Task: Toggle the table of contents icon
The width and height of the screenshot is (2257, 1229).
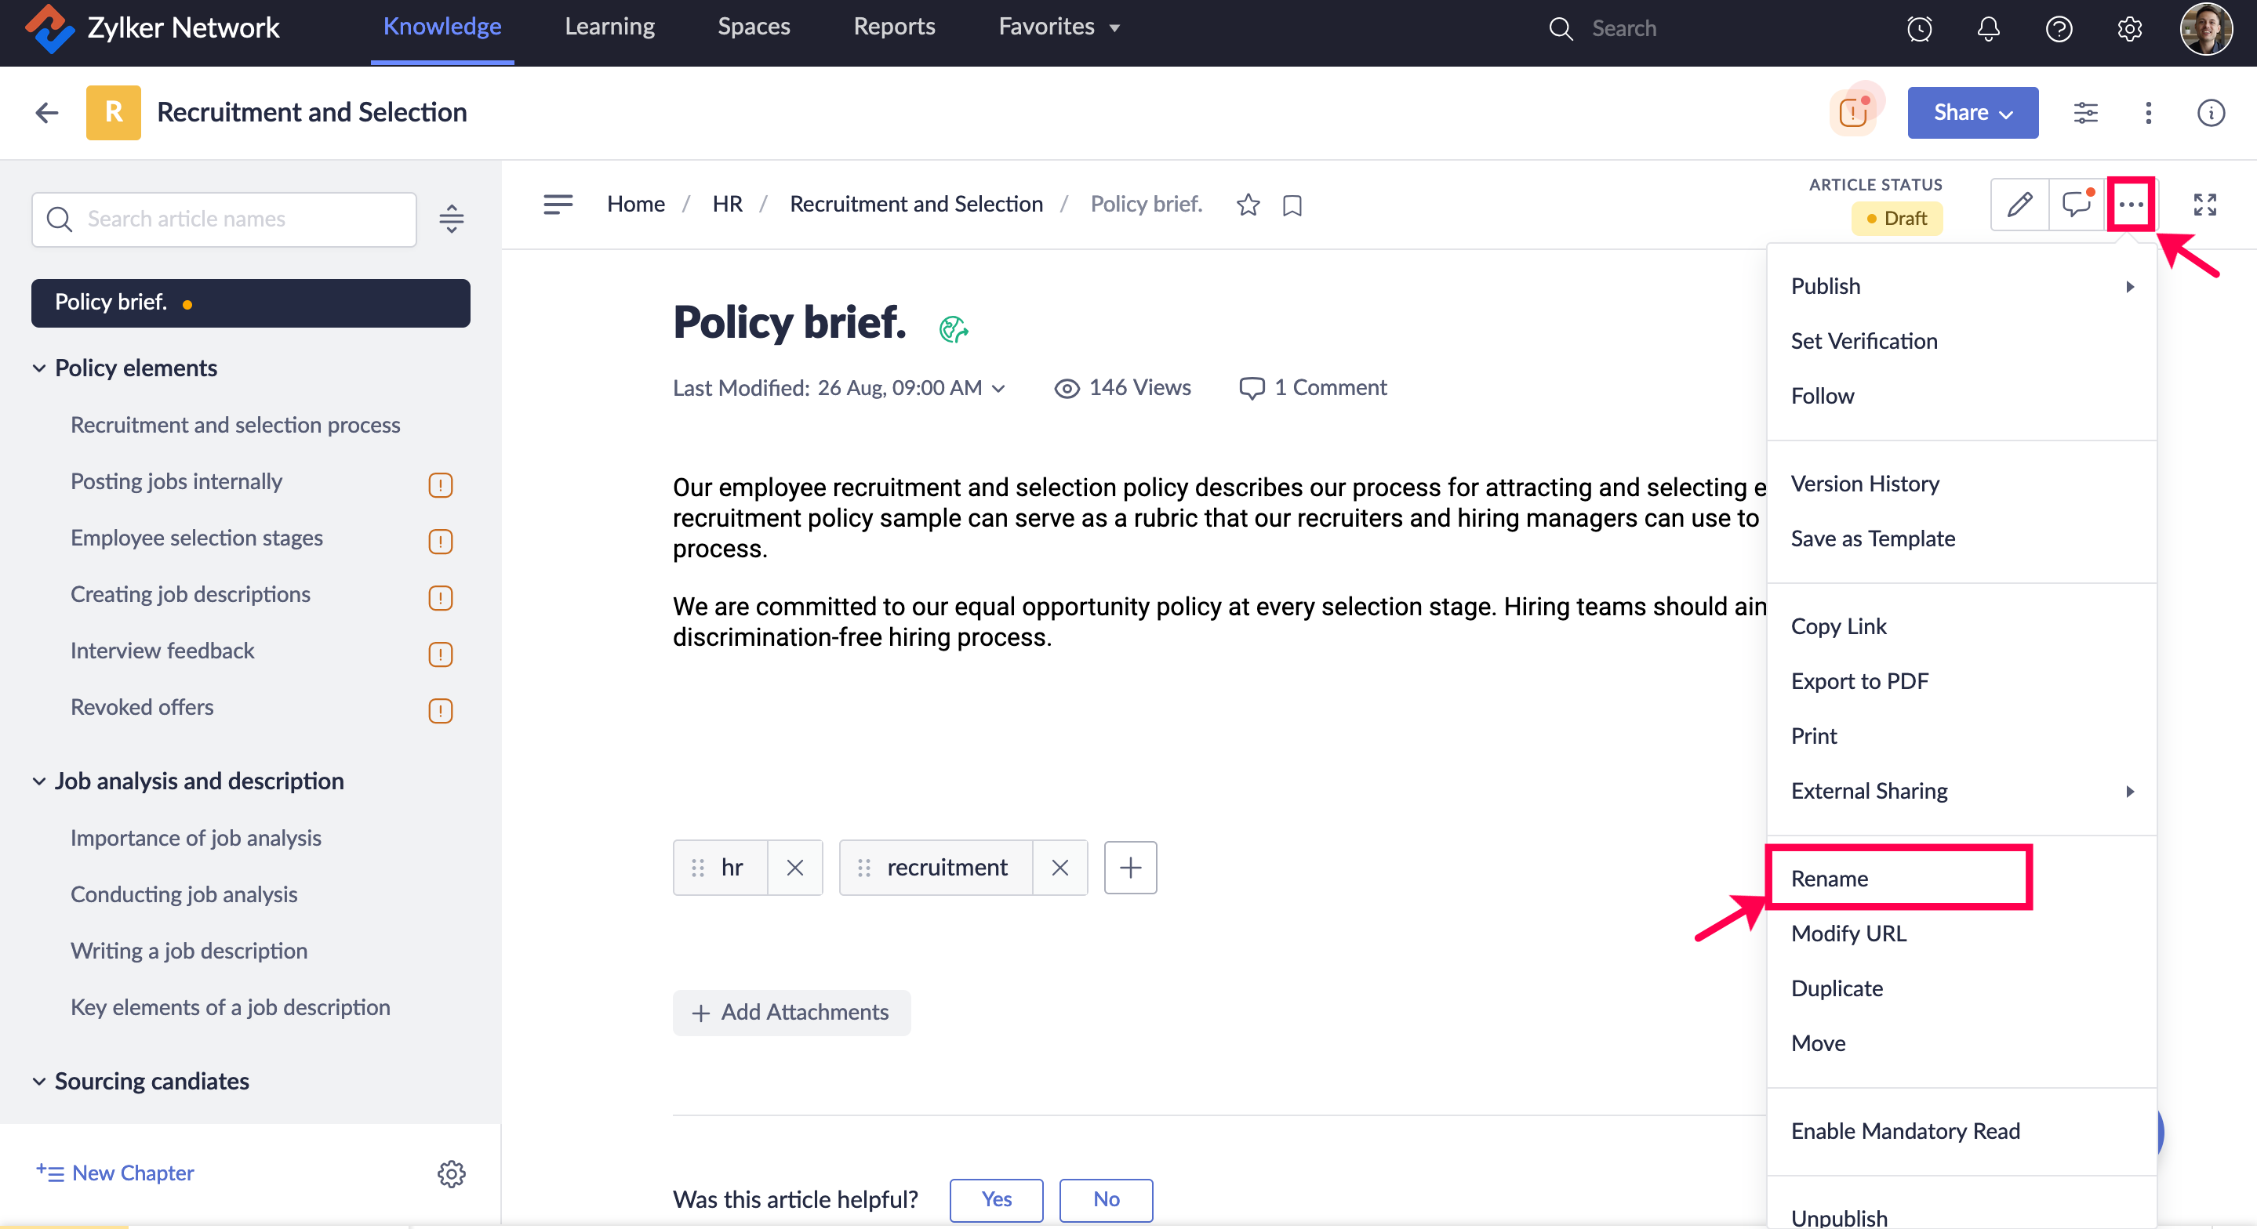Action: 558,204
